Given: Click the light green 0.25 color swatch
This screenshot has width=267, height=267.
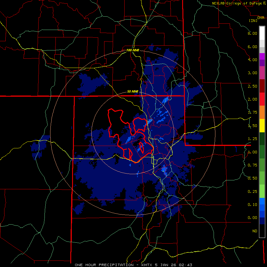Looking at the screenshot, I should coord(262,191).
